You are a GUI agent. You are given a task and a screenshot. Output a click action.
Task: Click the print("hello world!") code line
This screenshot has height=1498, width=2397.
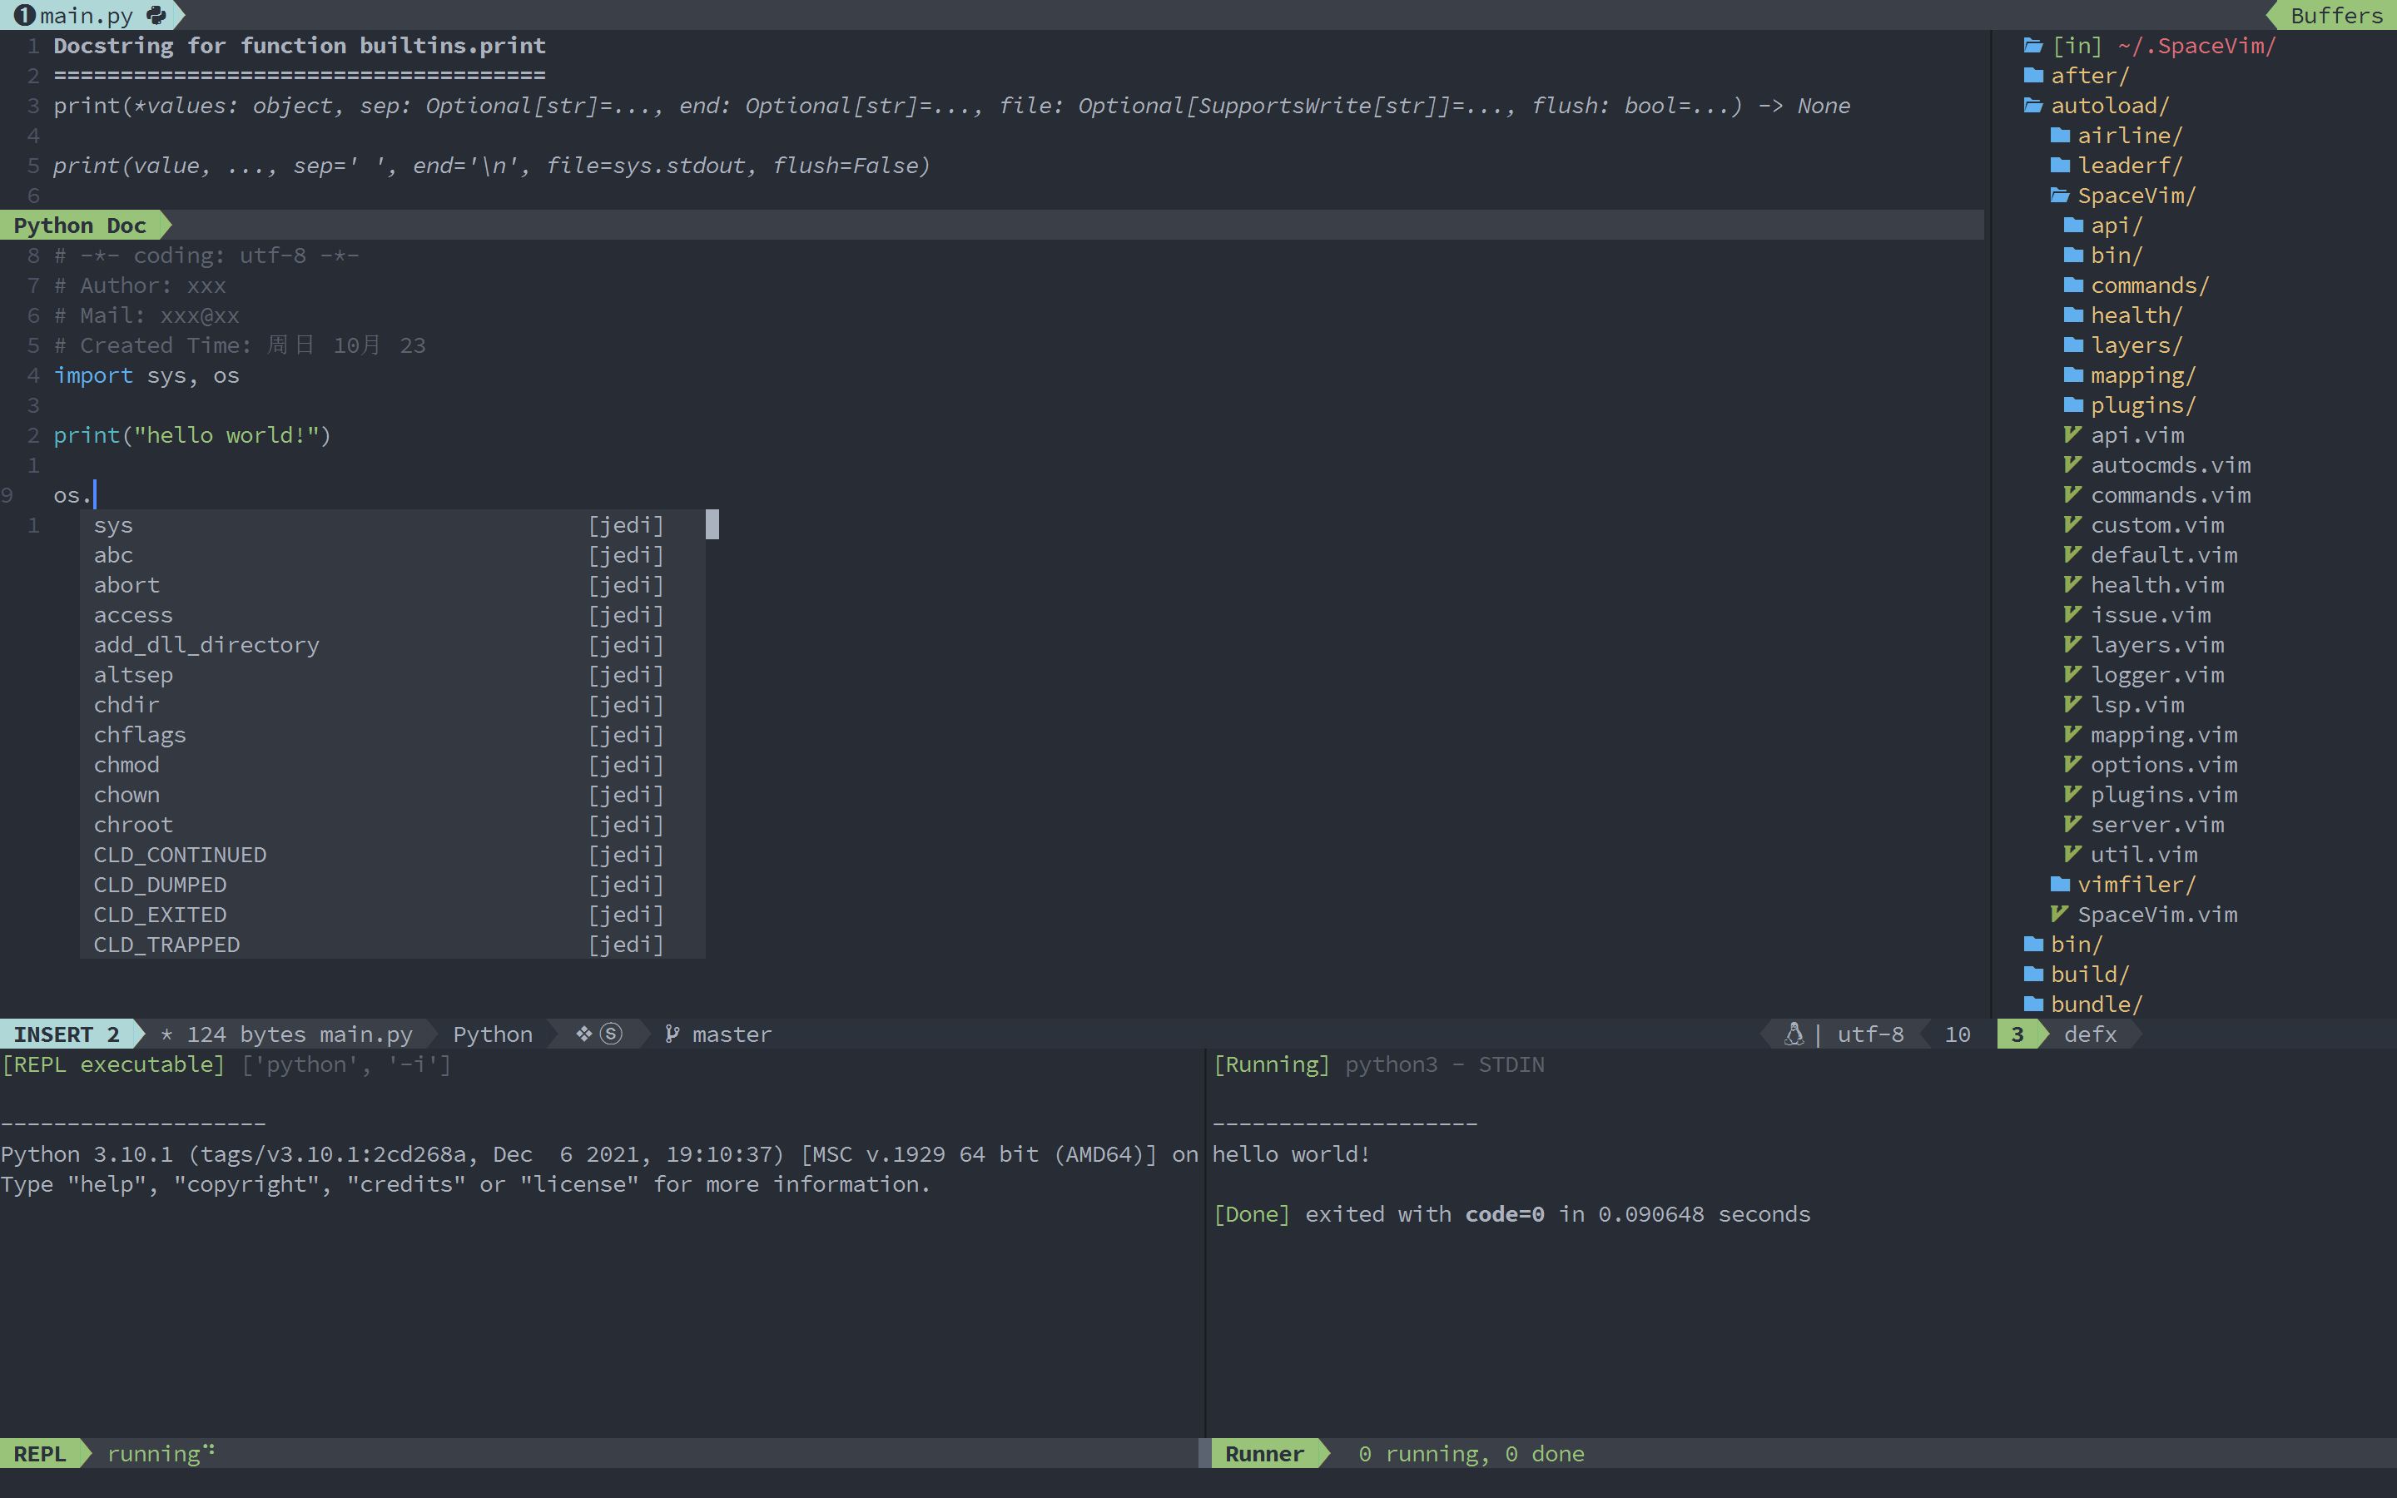point(192,435)
